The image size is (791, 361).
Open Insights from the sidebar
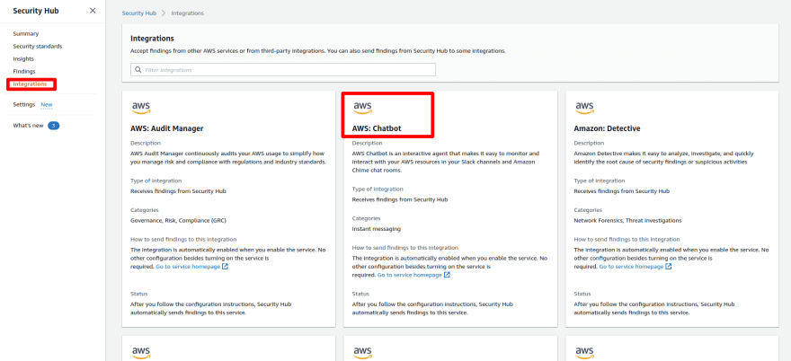(x=23, y=59)
